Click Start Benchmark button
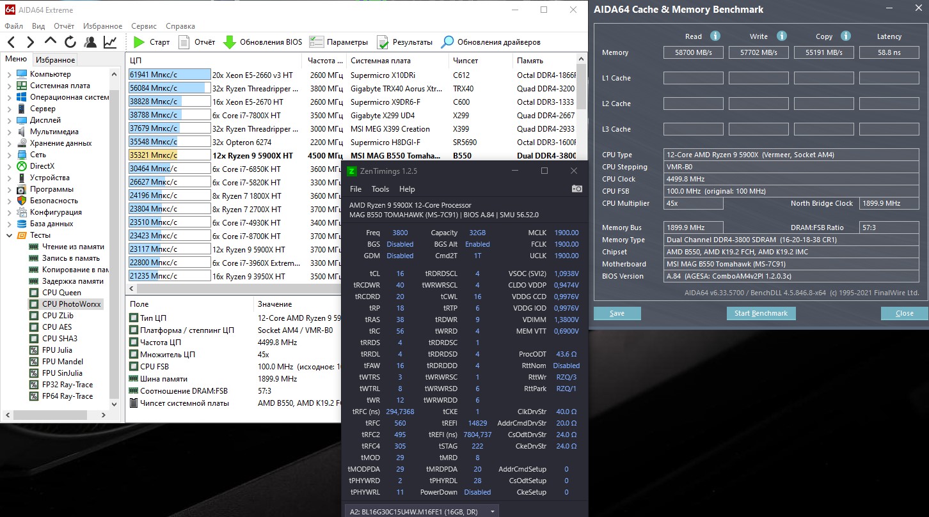The image size is (929, 517). point(761,313)
